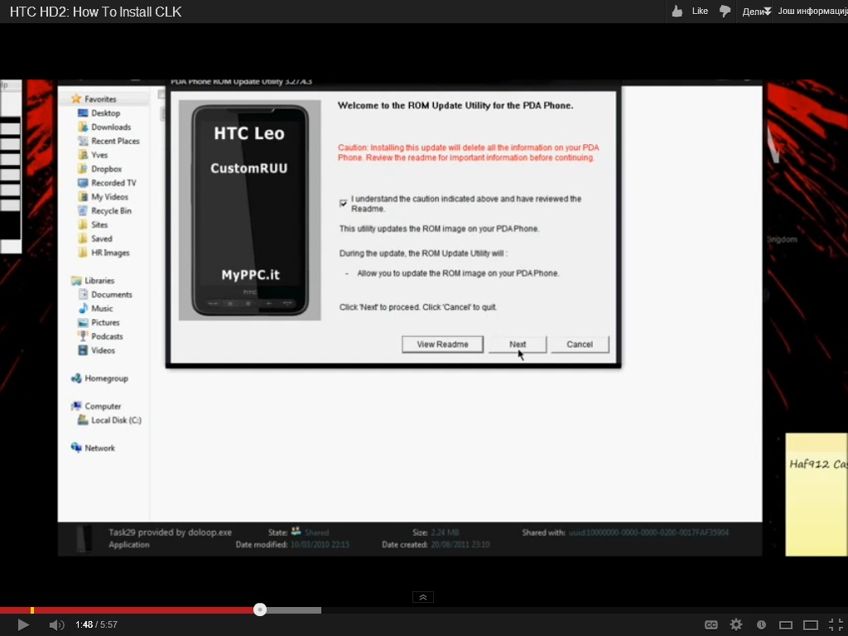Image resolution: width=848 pixels, height=636 pixels.
Task: Click 'Task29 provided by doloop.exe' file name
Action: pyautogui.click(x=171, y=532)
